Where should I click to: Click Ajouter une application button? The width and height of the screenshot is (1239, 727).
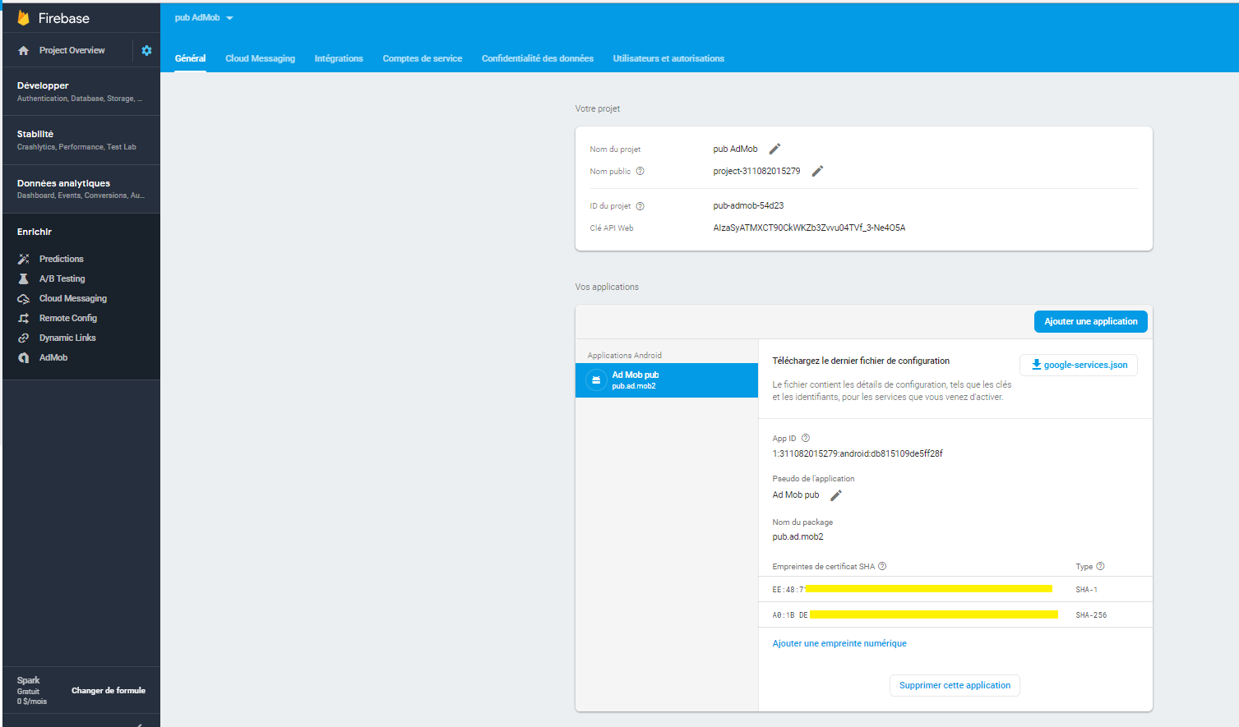(x=1091, y=321)
